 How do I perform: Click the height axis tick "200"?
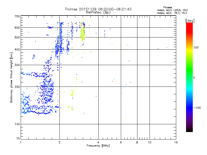tap(17, 87)
